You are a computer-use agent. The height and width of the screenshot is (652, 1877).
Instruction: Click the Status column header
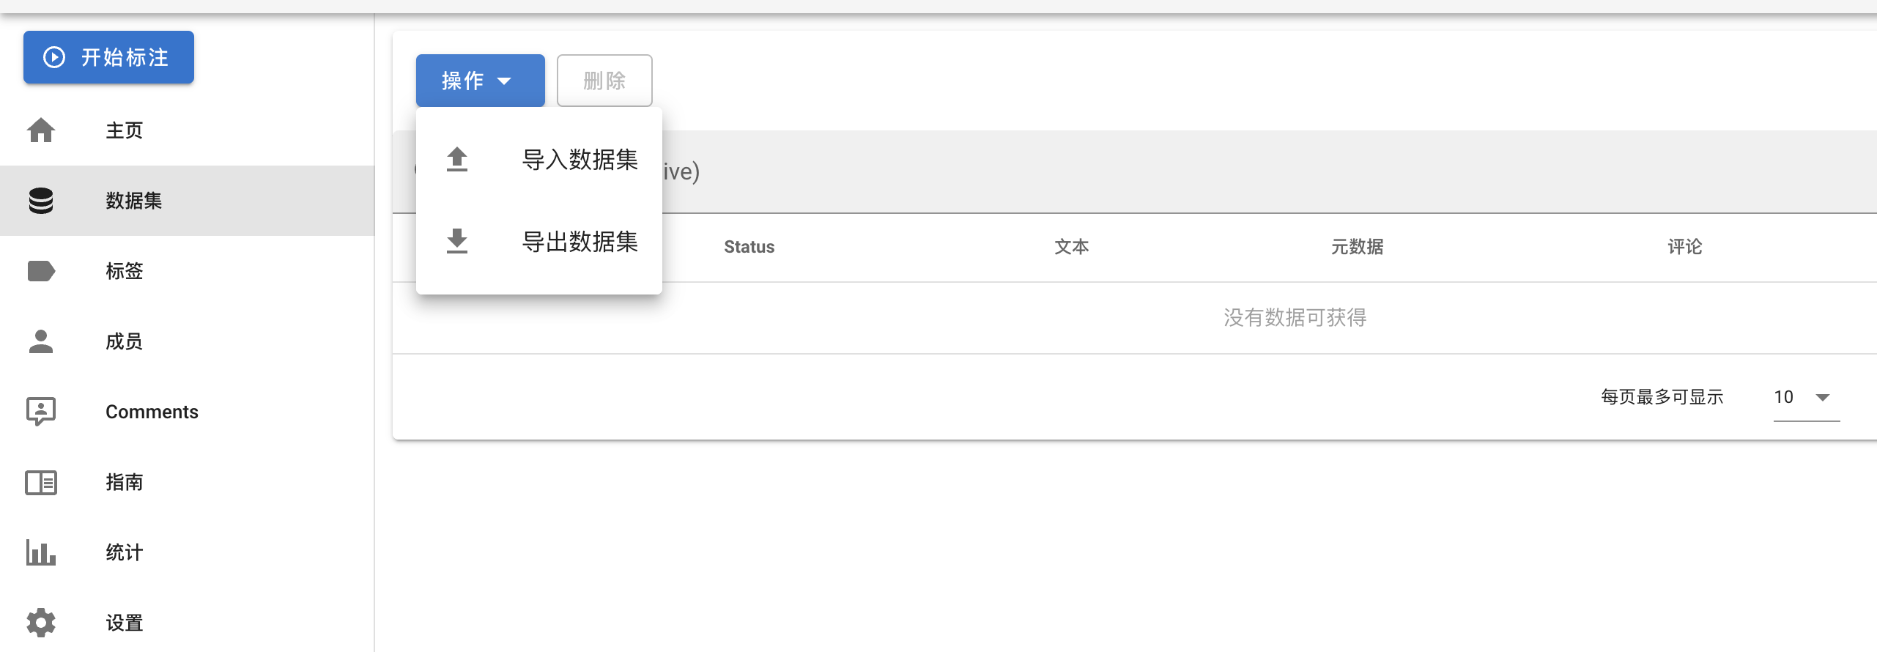(749, 247)
